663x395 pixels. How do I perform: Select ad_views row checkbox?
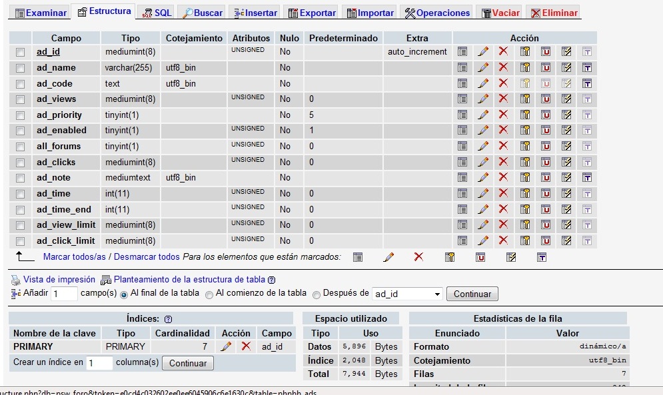coord(20,100)
